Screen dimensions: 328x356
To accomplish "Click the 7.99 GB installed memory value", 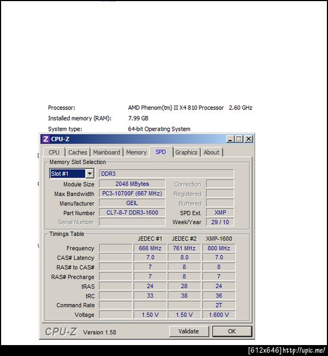I will tap(138, 118).
